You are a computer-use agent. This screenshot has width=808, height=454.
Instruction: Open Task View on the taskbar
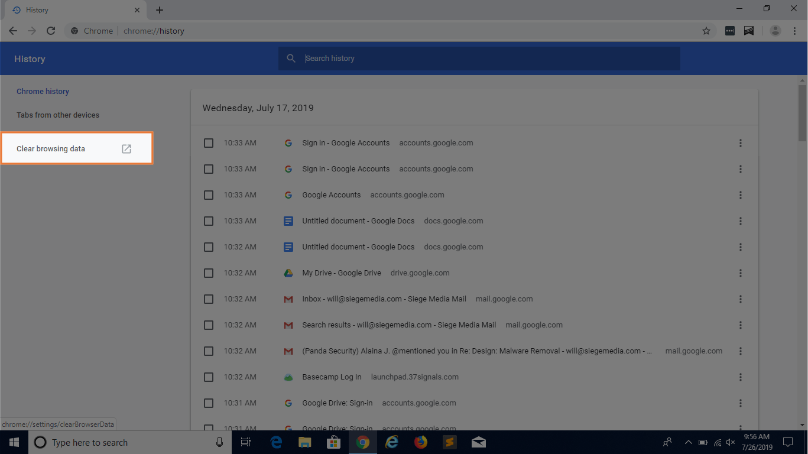point(246,442)
